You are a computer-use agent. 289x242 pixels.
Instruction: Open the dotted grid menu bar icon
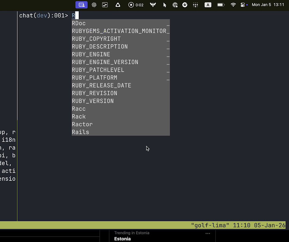[195, 5]
